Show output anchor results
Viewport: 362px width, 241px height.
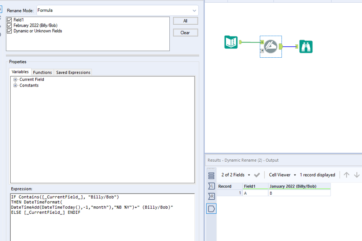pyautogui.click(x=211, y=209)
